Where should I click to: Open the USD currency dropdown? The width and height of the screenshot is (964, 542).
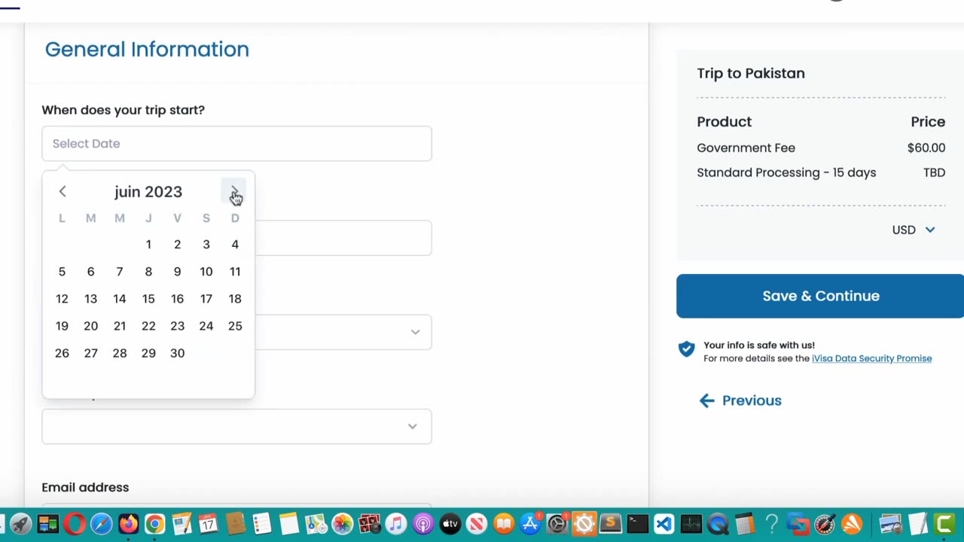[x=914, y=230]
